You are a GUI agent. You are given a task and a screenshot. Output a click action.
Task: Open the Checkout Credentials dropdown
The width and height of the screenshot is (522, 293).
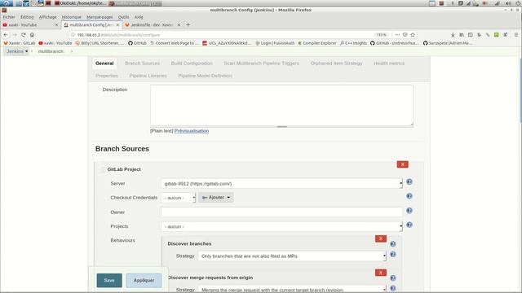point(178,198)
